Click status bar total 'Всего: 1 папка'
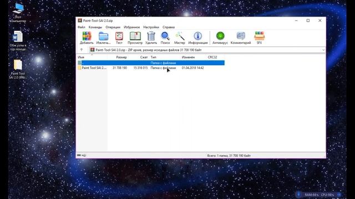Screen dimensions: 355x199 [229, 155]
